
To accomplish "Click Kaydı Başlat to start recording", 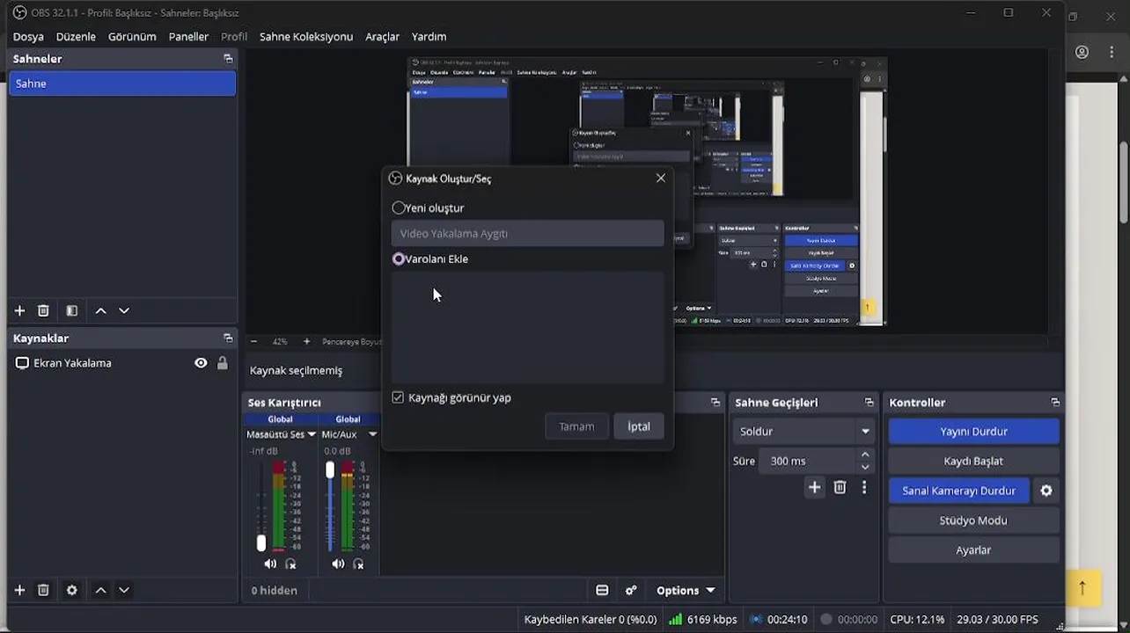I will (973, 461).
